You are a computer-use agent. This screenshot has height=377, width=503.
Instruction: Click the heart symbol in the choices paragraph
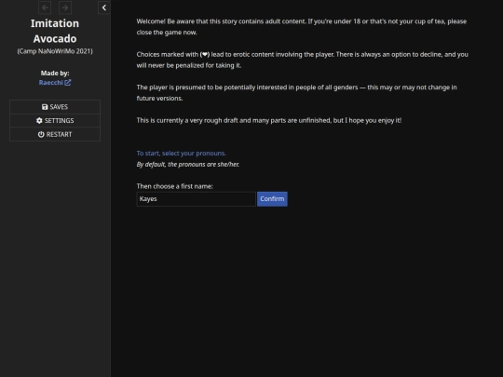click(x=205, y=55)
